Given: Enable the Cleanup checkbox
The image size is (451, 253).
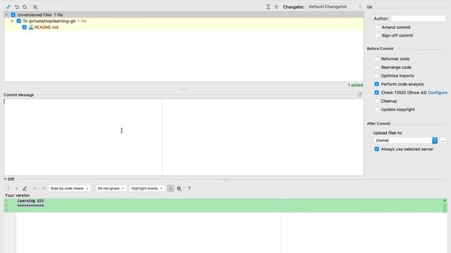Looking at the screenshot, I should tap(377, 101).
